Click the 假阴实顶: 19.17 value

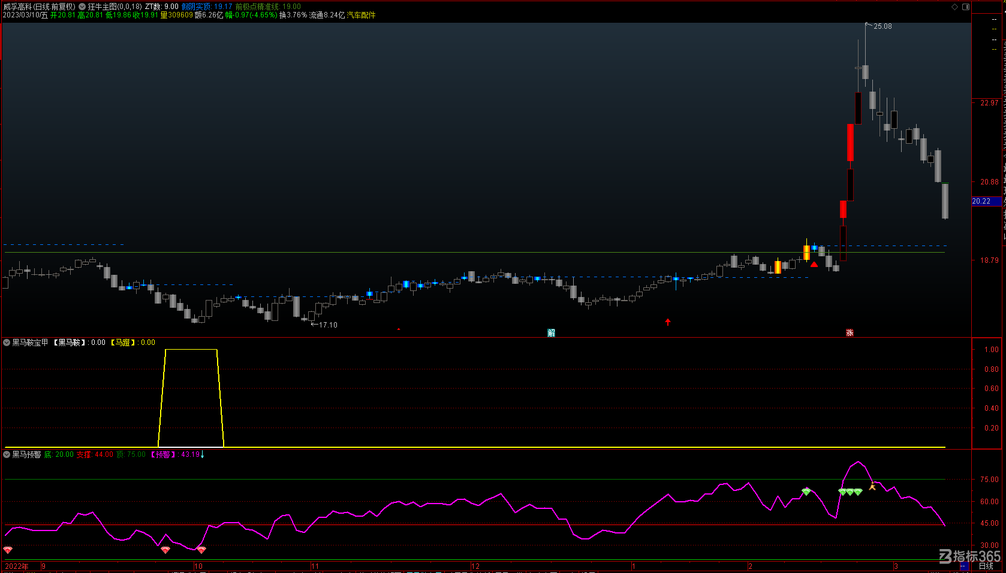[x=207, y=7]
